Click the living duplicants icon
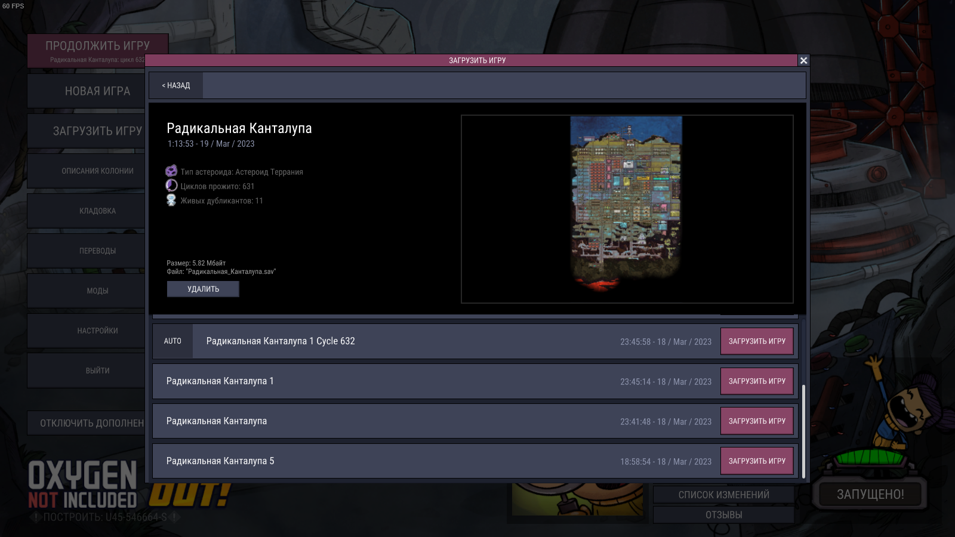955x537 pixels. [x=171, y=200]
